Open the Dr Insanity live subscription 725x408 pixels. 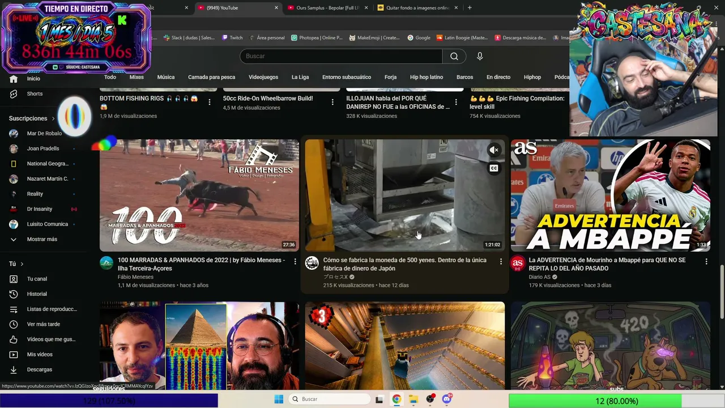(40, 209)
